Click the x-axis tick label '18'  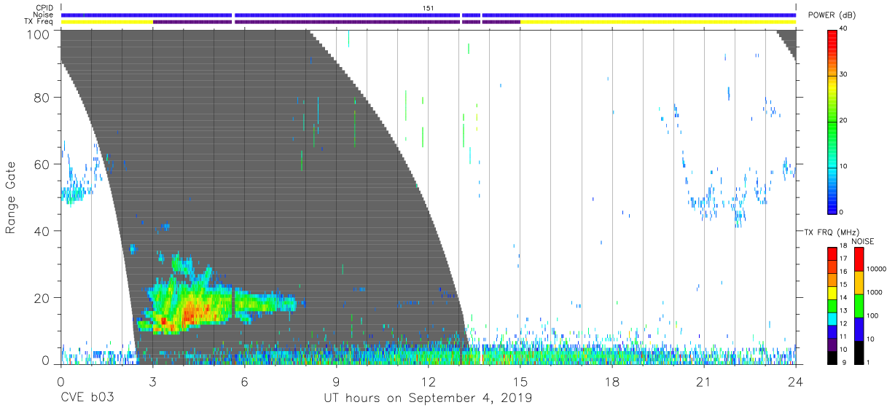click(612, 382)
